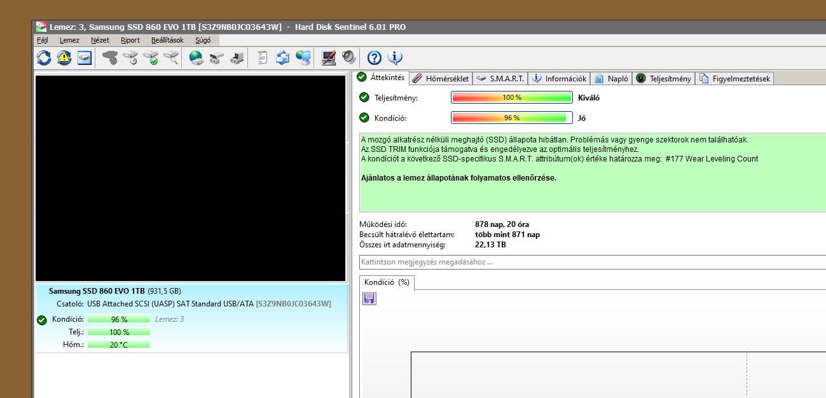Click the drive with computer tower icon
Screen dimensions: 826x398
click(237, 58)
